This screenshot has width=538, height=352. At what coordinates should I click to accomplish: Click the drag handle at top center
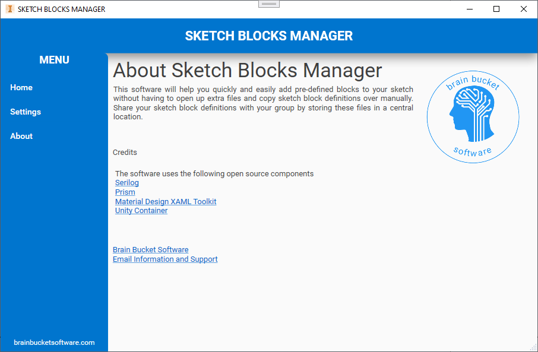[269, 4]
